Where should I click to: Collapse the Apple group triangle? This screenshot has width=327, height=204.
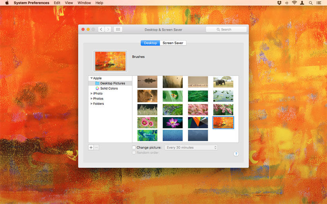[91, 78]
